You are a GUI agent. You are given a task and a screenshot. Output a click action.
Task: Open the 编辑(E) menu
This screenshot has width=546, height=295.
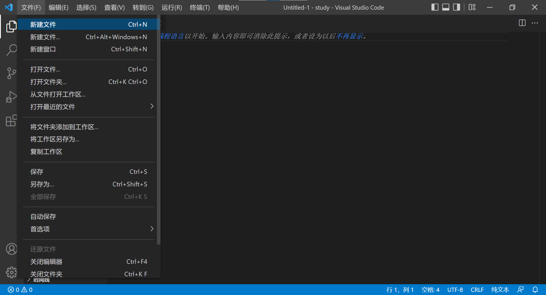(x=59, y=7)
